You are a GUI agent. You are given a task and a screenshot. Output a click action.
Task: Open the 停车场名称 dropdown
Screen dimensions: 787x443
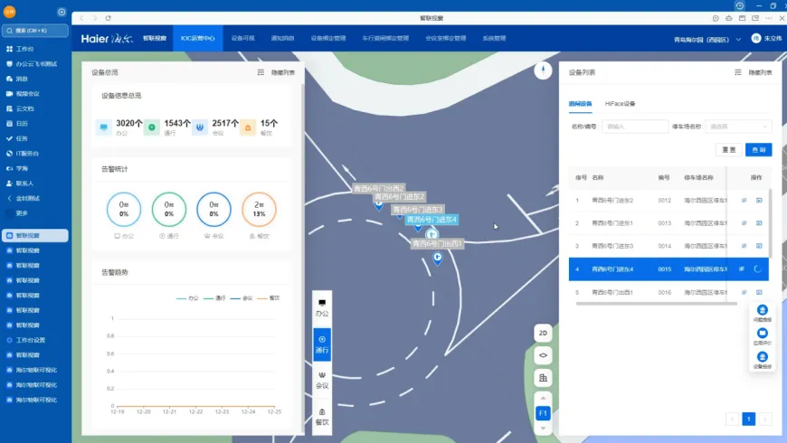pos(738,127)
